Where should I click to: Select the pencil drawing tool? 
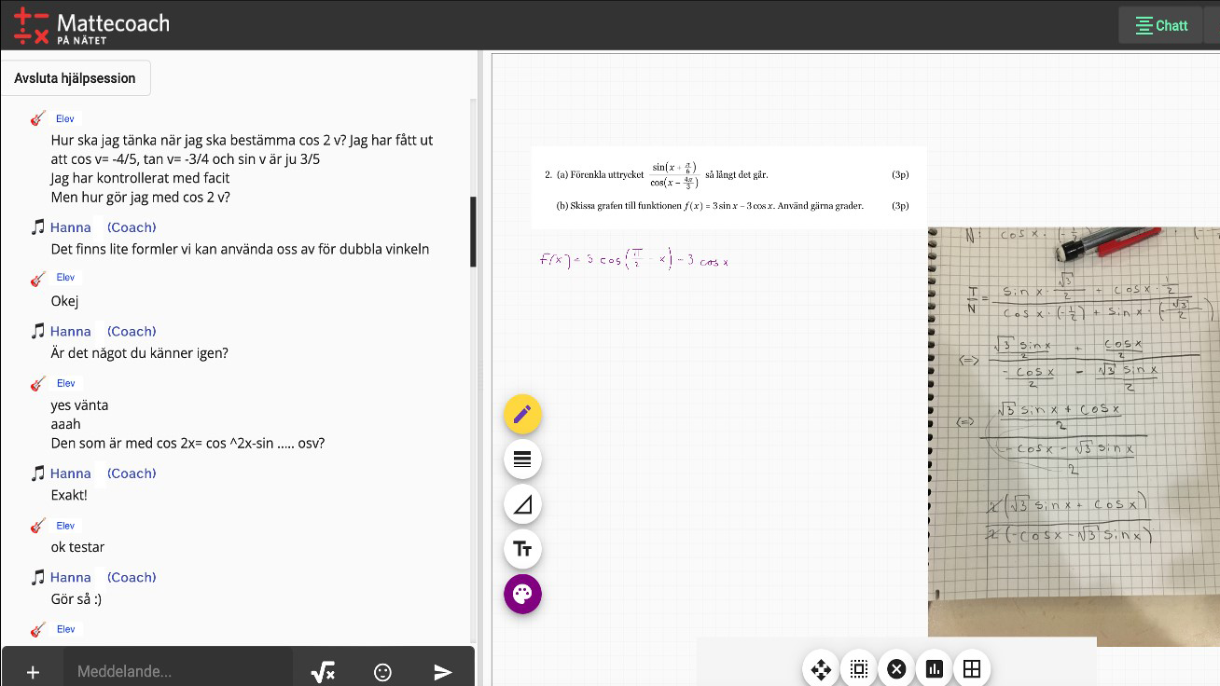tap(522, 413)
